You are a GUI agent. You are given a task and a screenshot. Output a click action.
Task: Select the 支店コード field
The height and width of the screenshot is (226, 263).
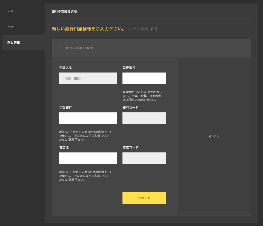[144, 158]
